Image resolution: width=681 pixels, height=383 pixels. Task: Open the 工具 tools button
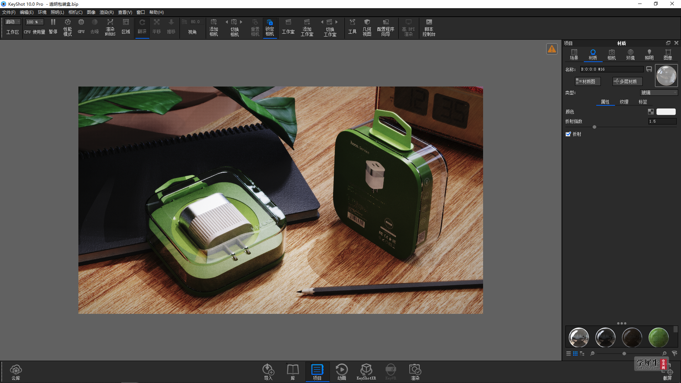[352, 27]
